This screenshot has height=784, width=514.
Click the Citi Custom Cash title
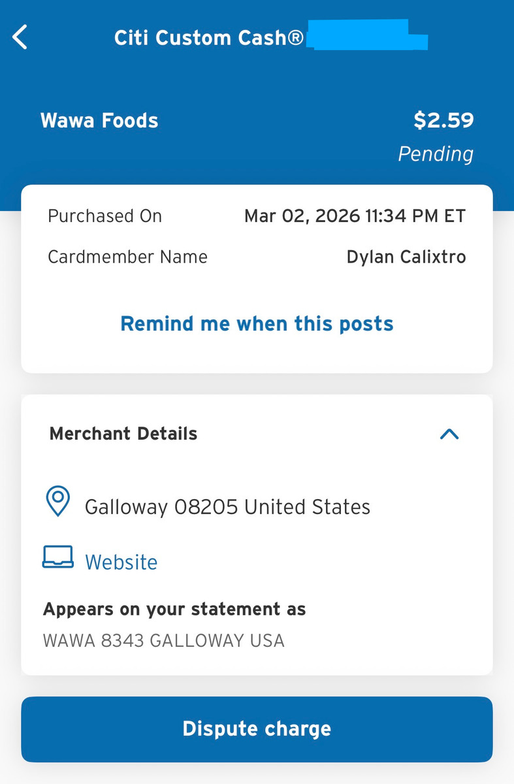tap(208, 38)
